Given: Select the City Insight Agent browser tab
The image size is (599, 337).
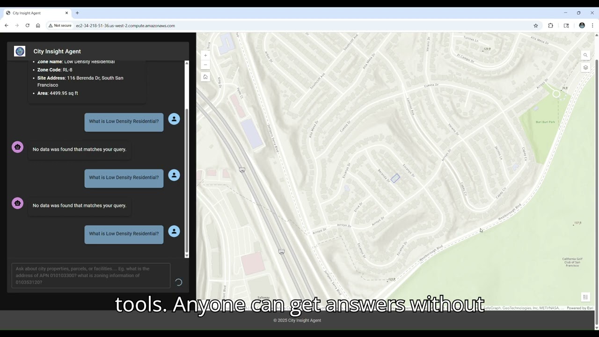Looking at the screenshot, I should pos(37,13).
